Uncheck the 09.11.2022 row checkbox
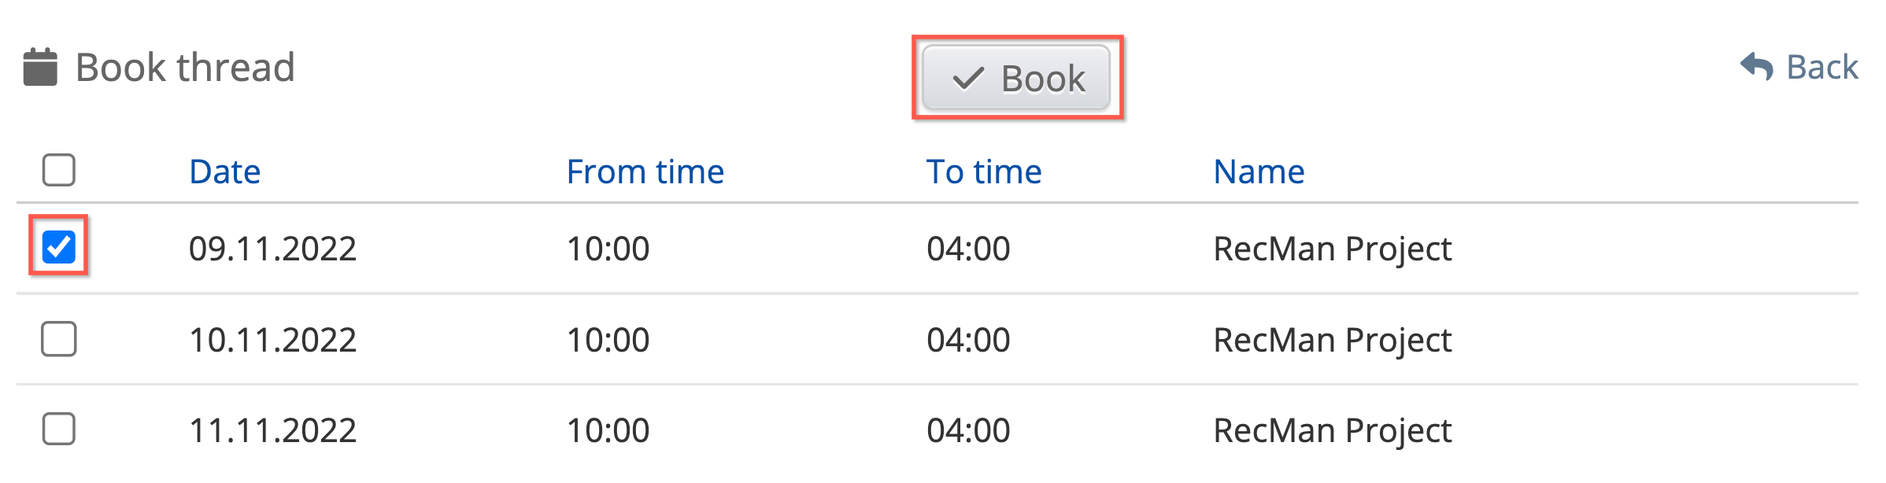Screen dimensions: 1886x483 pos(59,247)
